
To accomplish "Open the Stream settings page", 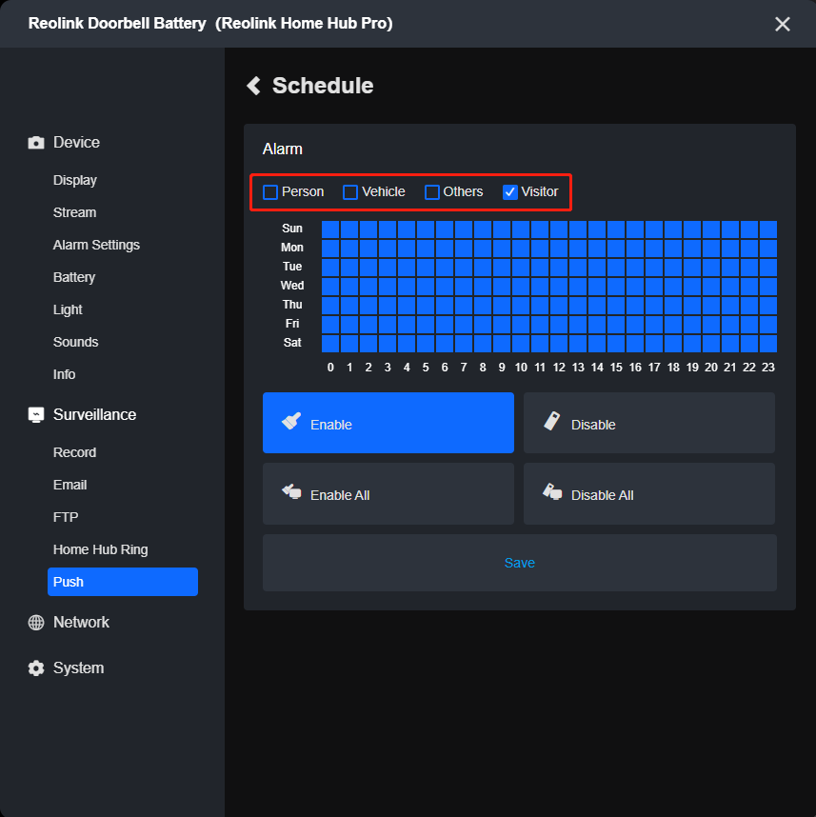I will [x=74, y=212].
